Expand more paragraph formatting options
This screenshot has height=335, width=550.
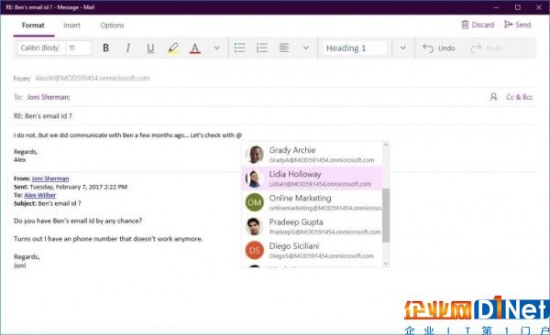click(306, 48)
